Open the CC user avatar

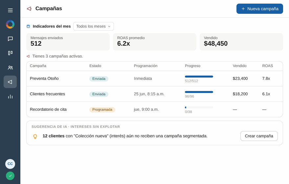[10, 164]
